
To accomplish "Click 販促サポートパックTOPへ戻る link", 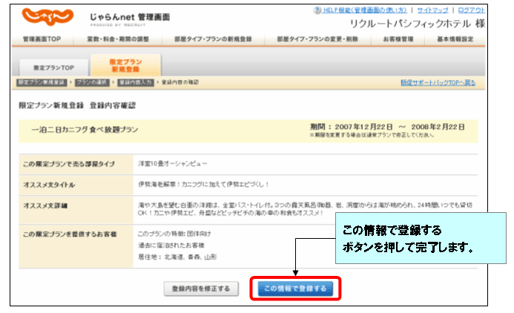I will (x=438, y=82).
